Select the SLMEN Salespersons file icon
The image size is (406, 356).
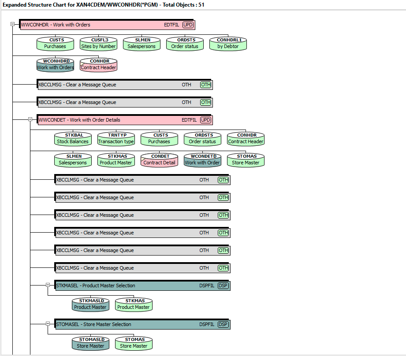141,44
